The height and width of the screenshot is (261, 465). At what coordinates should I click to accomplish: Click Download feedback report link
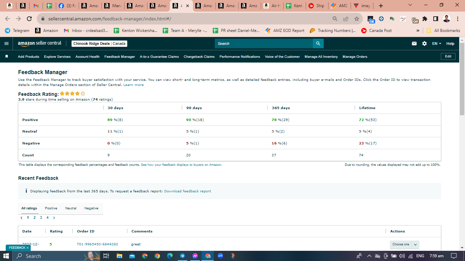point(188,191)
